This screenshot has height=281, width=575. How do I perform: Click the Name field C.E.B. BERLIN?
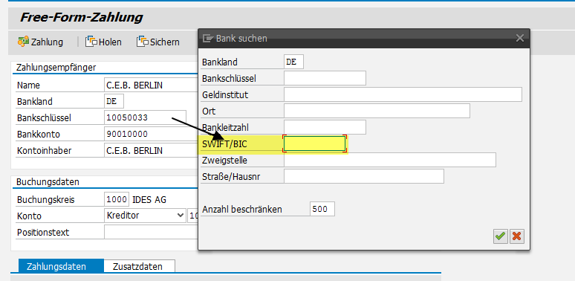coord(151,85)
